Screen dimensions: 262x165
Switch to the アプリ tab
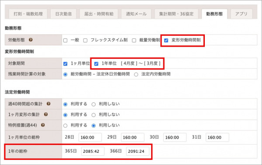click(241, 14)
